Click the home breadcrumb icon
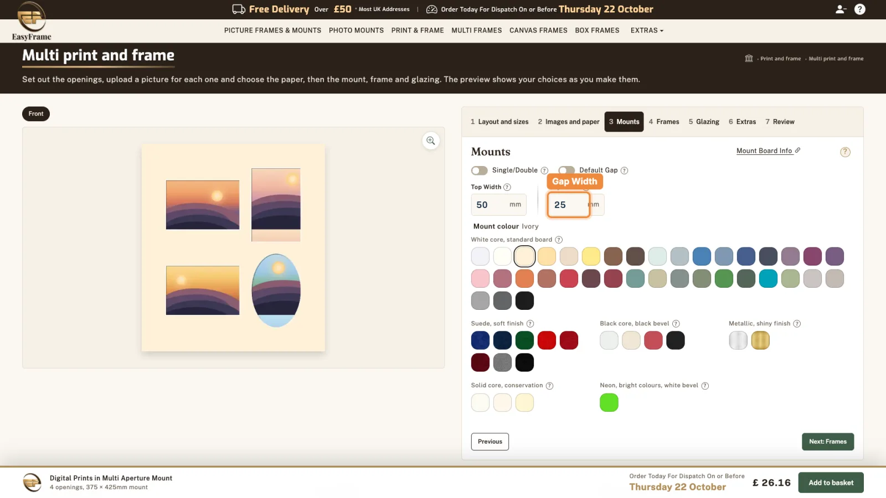Viewport: 886px width, 498px height. point(749,58)
